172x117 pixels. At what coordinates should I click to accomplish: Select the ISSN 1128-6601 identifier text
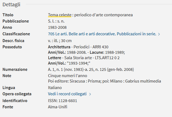click(62, 101)
